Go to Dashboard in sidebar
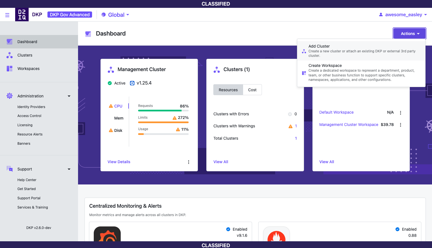This screenshot has width=432, height=248. pos(39,42)
